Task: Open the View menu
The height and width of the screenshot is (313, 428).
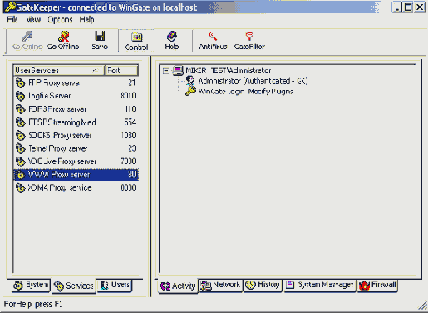Action: click(33, 20)
